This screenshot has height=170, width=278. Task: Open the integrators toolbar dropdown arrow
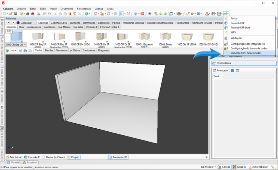(228, 14)
